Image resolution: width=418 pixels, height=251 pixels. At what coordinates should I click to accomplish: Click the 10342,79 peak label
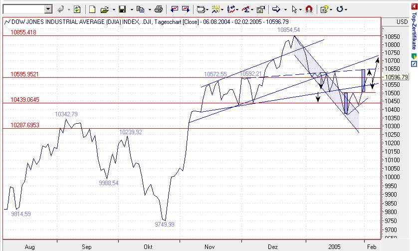click(66, 114)
